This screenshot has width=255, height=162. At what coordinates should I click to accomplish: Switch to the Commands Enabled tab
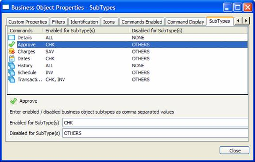(x=142, y=22)
